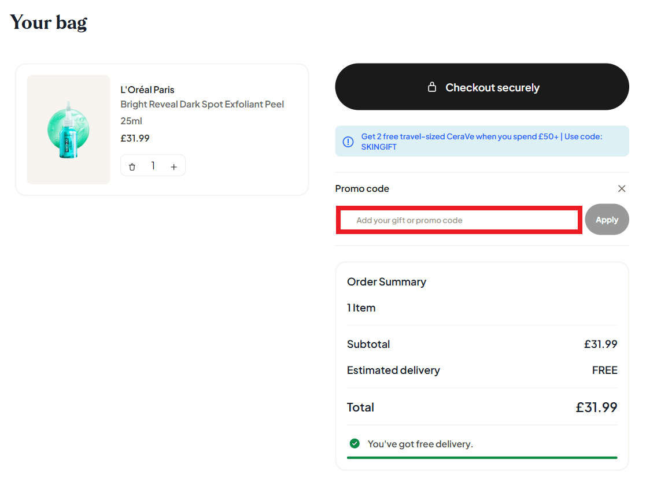Open Bright Reveal Dark Spot Exfoliant Peel

click(x=202, y=105)
